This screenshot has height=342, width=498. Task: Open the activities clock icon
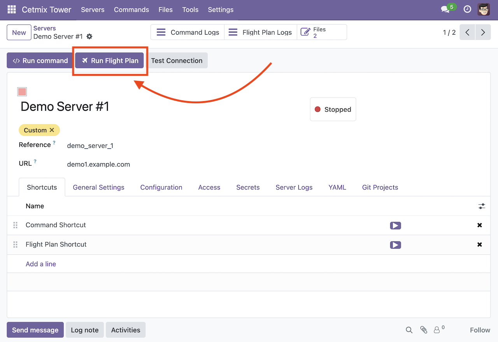coord(467,10)
